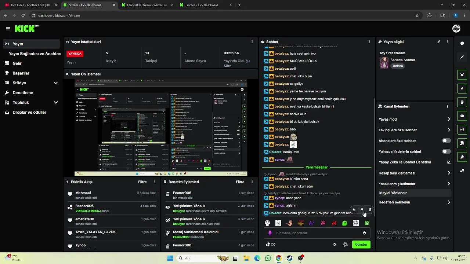The width and height of the screenshot is (470, 264).
Task: Open Denetim Eylemleri three-dot menu
Action: [x=252, y=182]
